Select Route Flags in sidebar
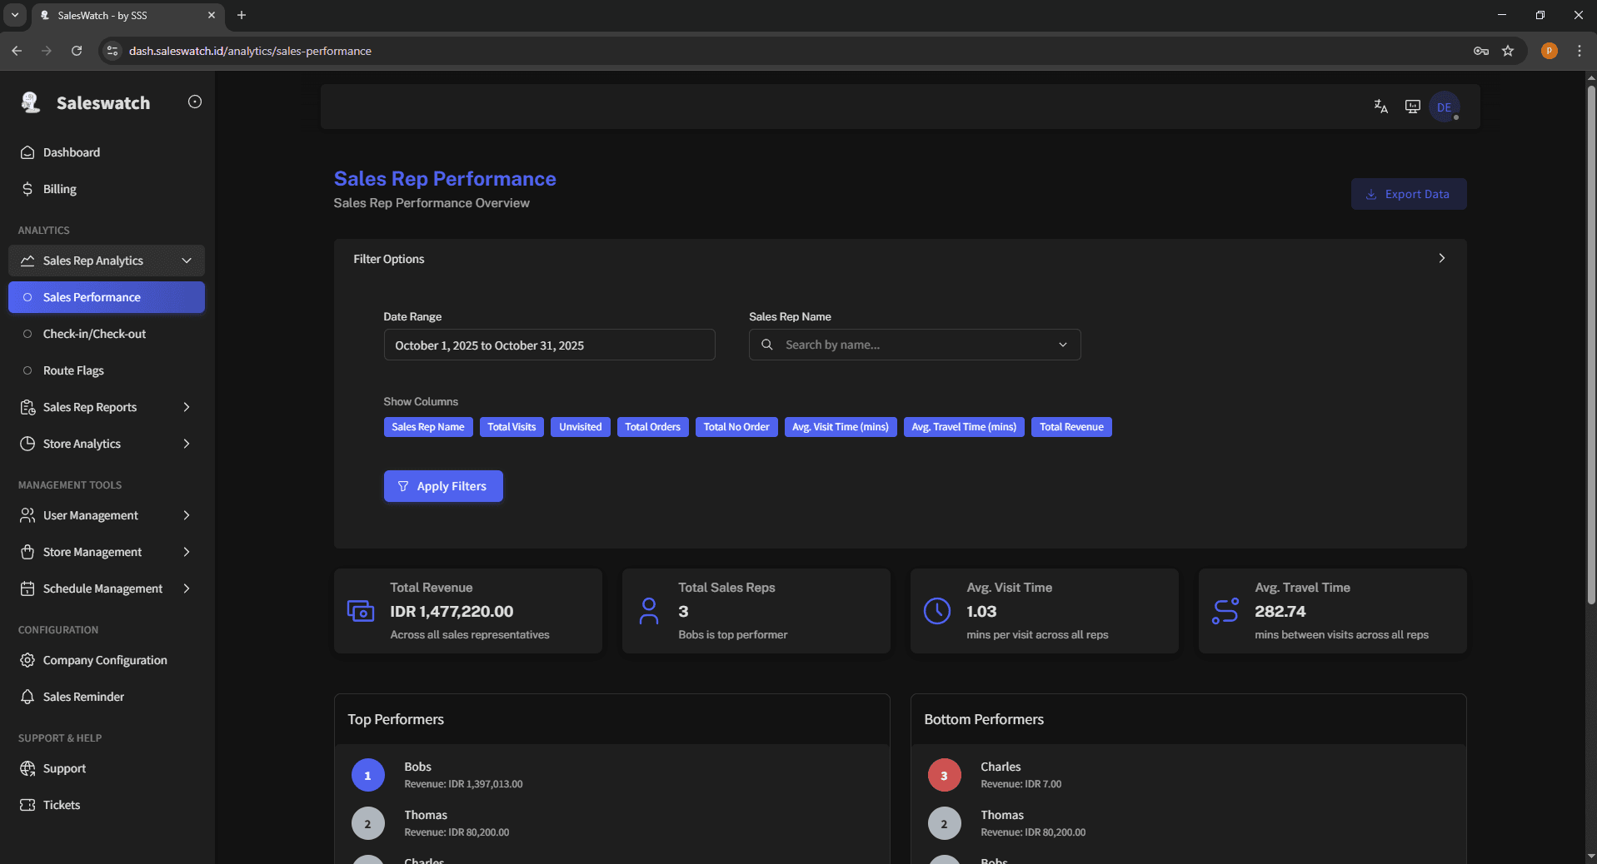Viewport: 1597px width, 864px height. [73, 370]
